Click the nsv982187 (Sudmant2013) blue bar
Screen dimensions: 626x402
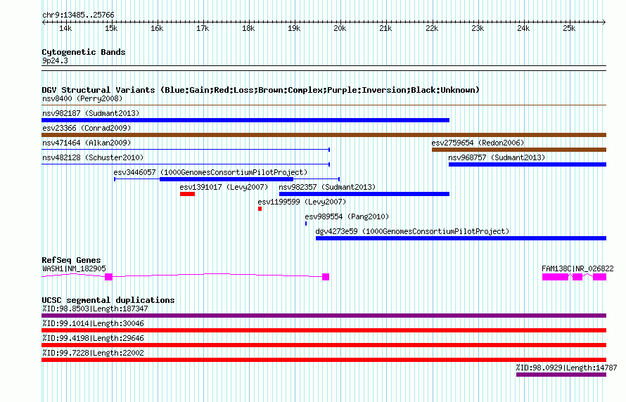(245, 120)
